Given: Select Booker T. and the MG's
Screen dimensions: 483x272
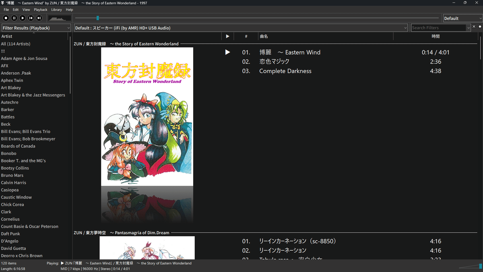Looking at the screenshot, I should tap(23, 161).
